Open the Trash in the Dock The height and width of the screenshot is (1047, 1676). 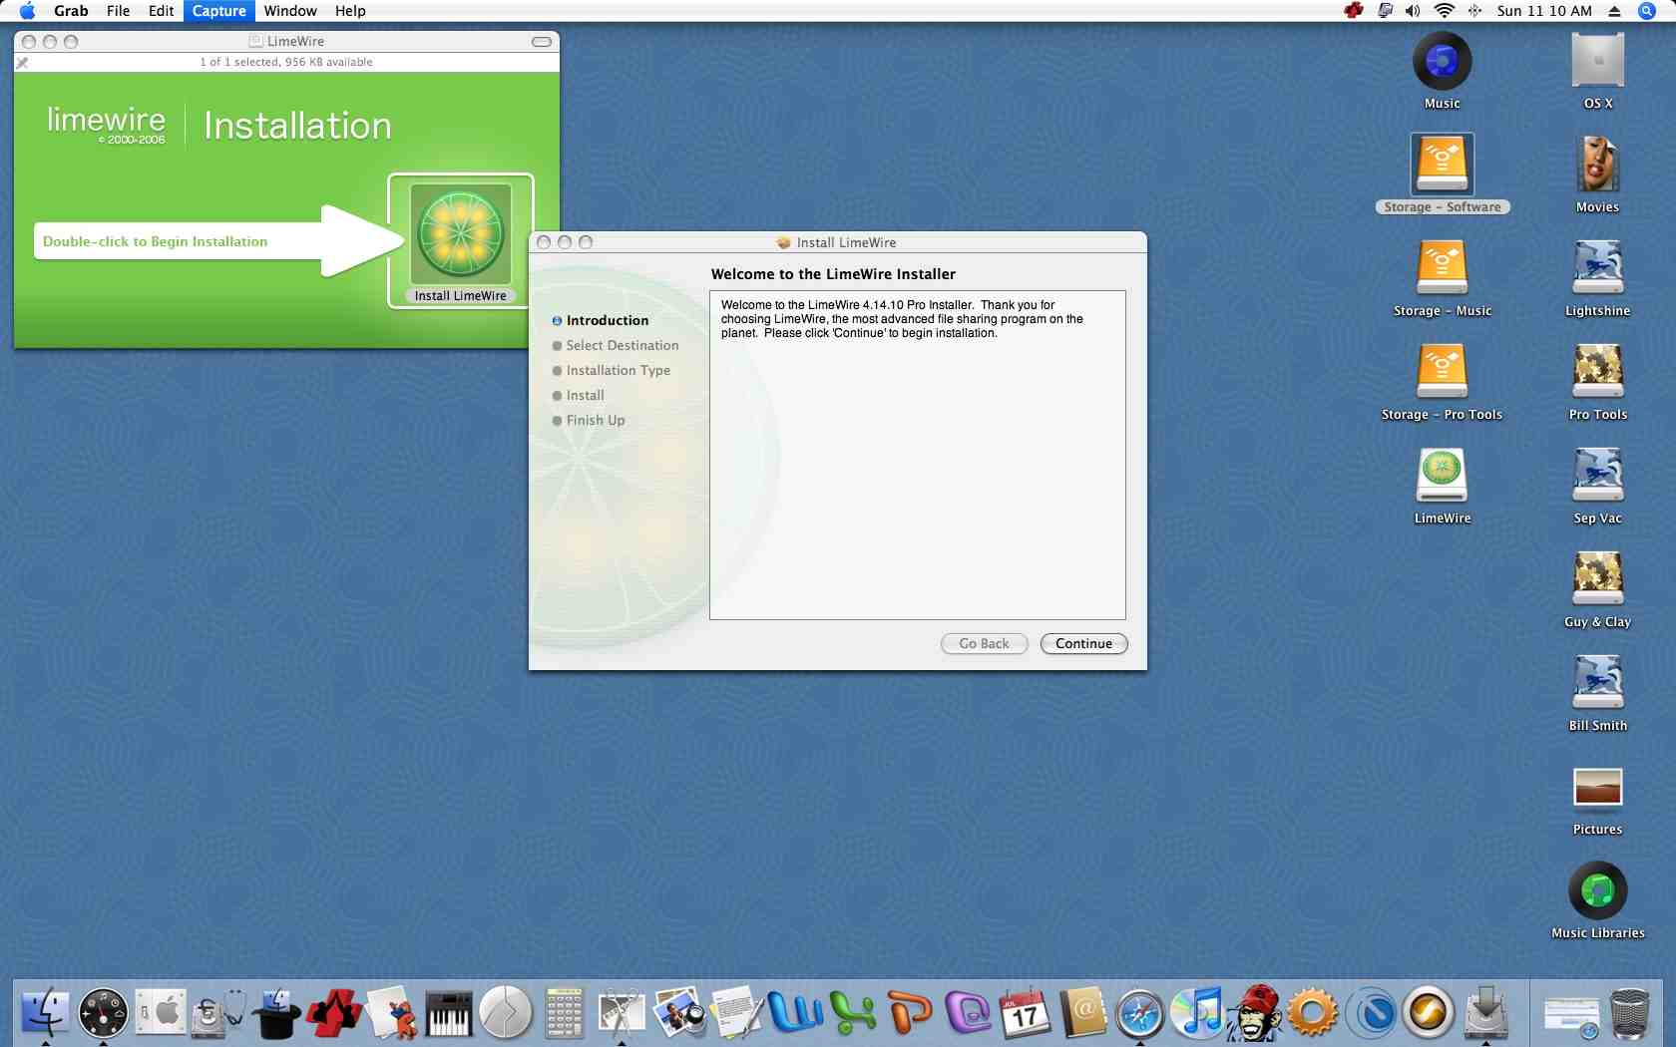(x=1630, y=1014)
